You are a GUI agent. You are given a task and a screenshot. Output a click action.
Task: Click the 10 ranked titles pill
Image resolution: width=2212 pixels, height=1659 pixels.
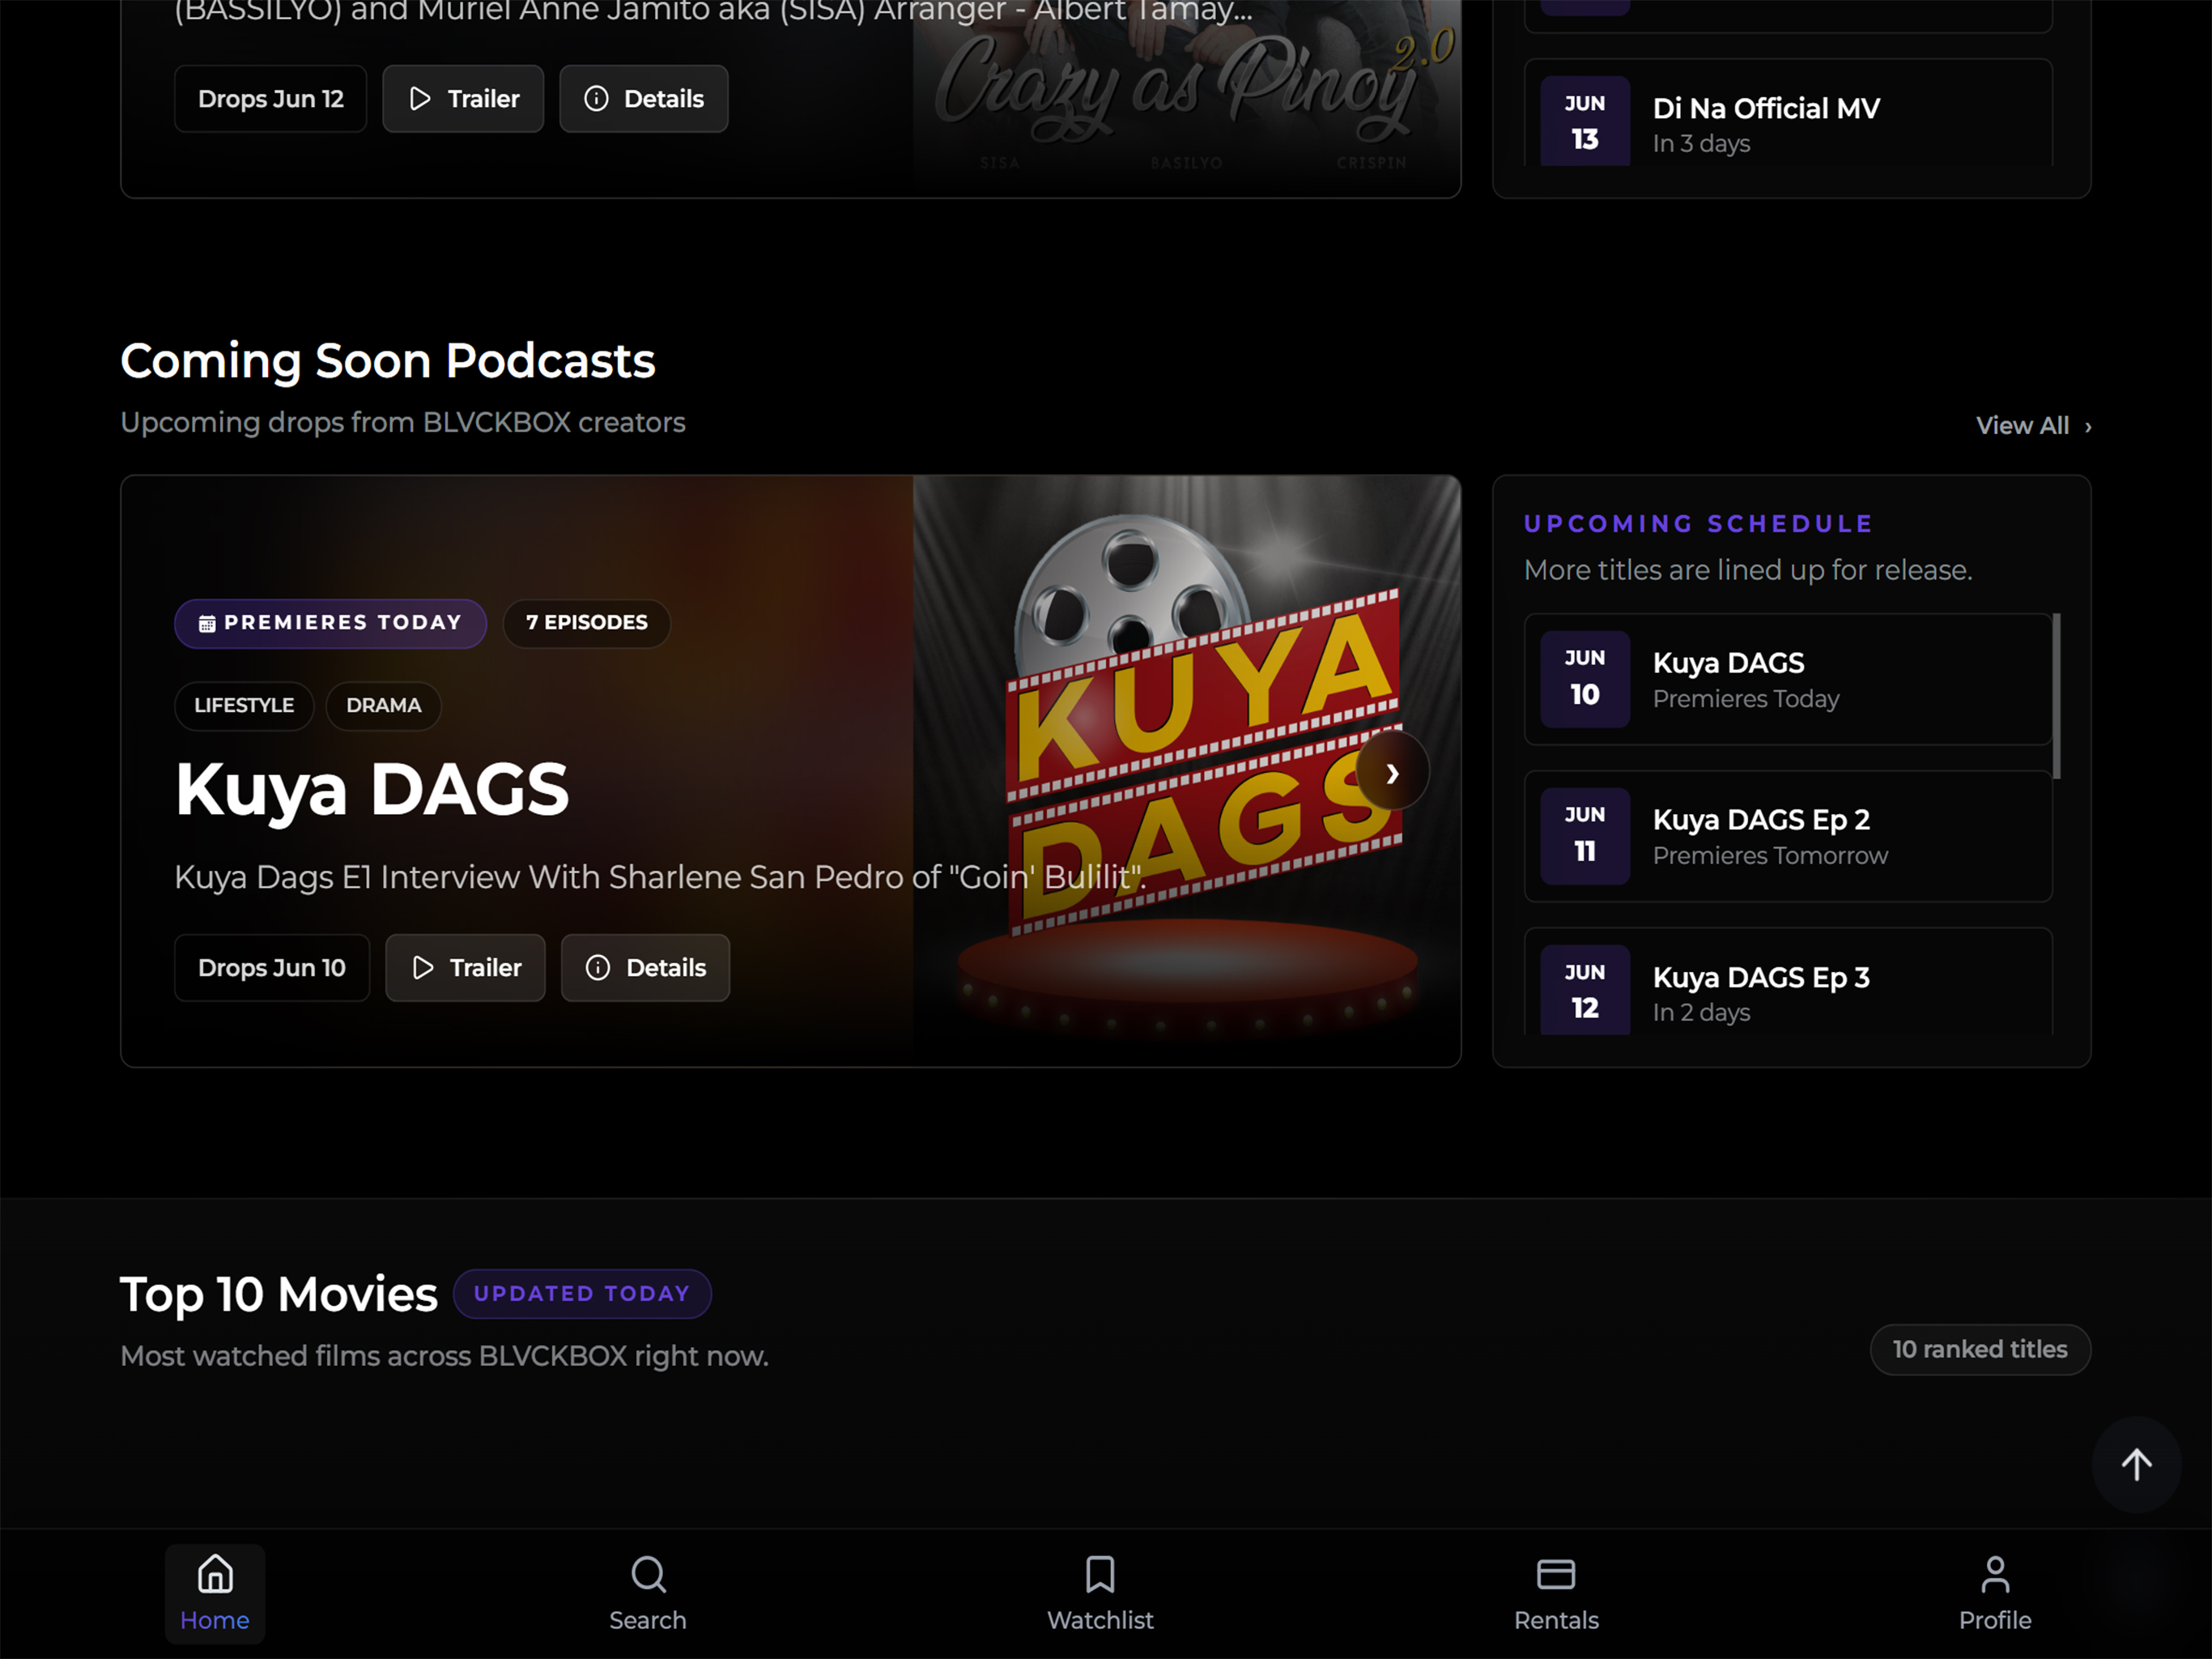tap(1980, 1350)
